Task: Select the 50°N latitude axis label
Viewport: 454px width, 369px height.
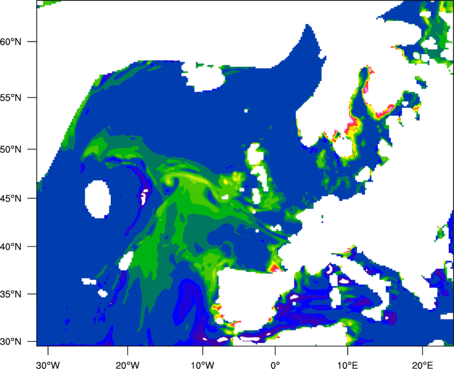Action: pos(16,149)
